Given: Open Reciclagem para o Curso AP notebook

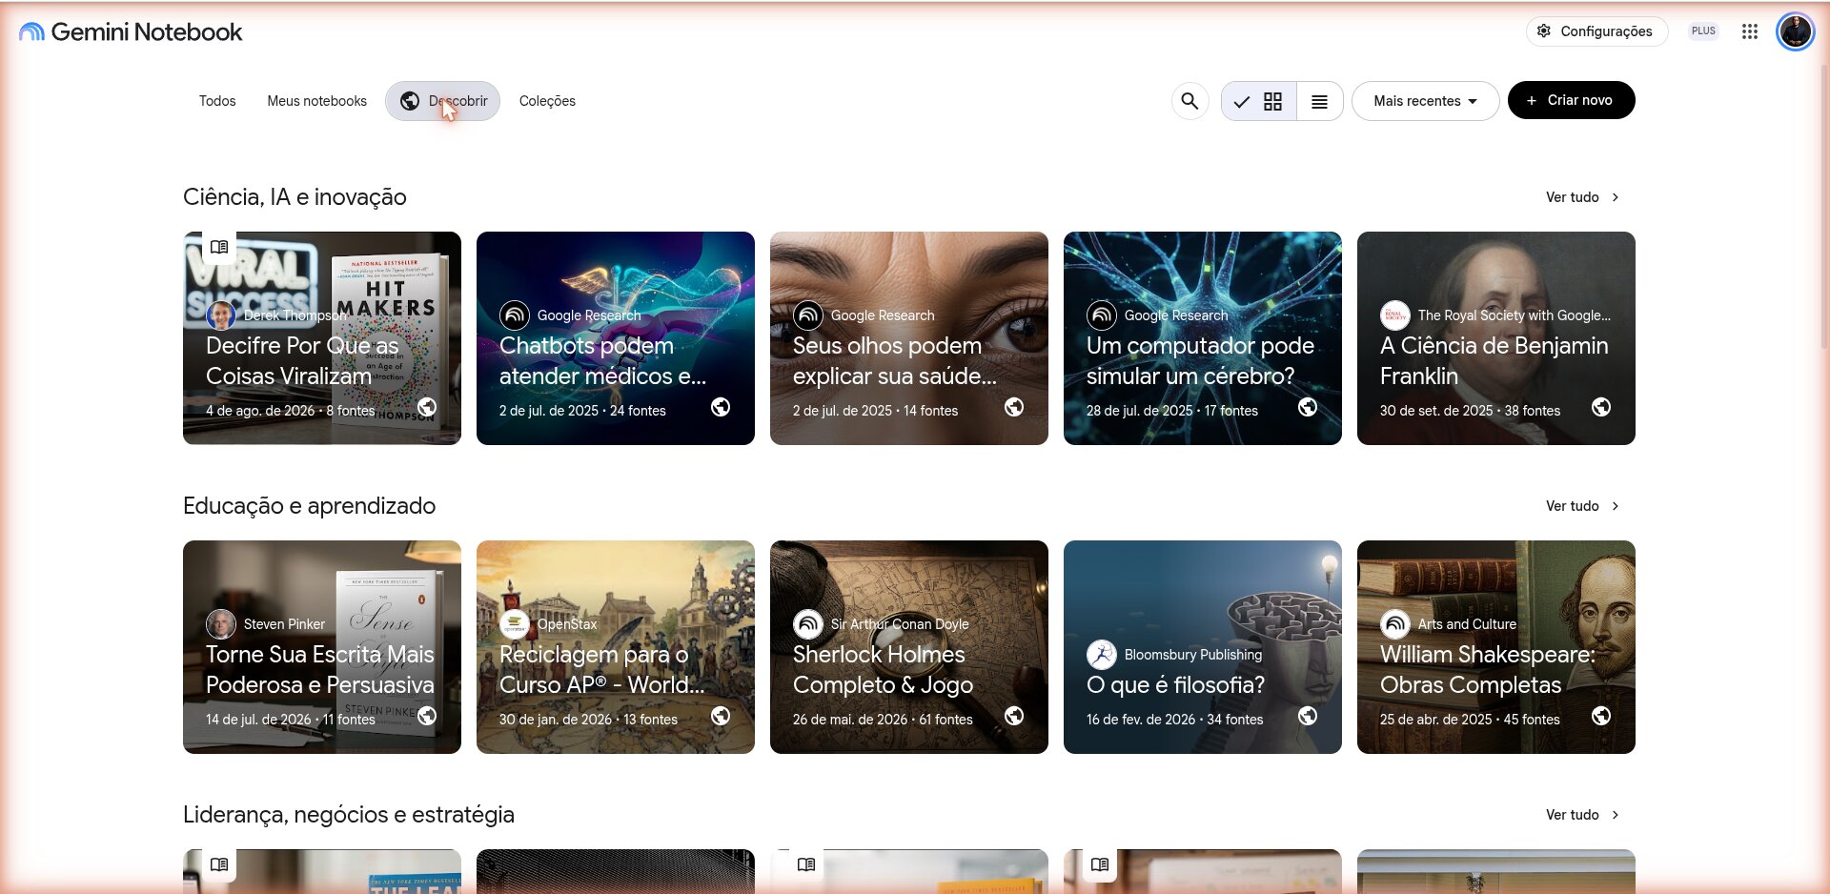Looking at the screenshot, I should (x=616, y=647).
